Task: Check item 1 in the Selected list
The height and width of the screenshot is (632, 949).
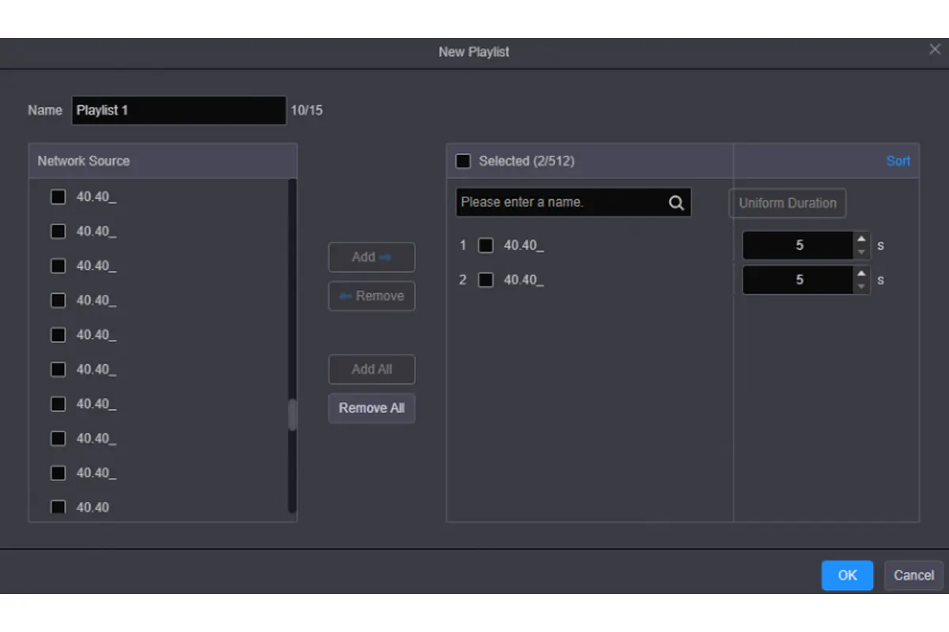Action: [x=486, y=245]
